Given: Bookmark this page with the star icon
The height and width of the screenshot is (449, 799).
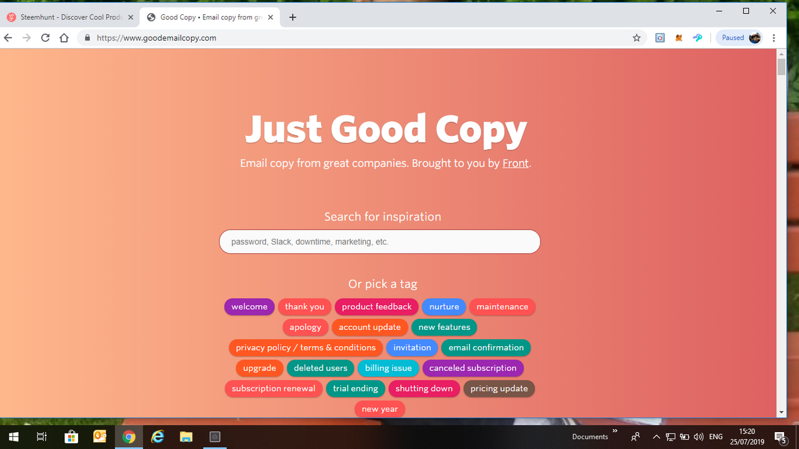Looking at the screenshot, I should pyautogui.click(x=637, y=38).
